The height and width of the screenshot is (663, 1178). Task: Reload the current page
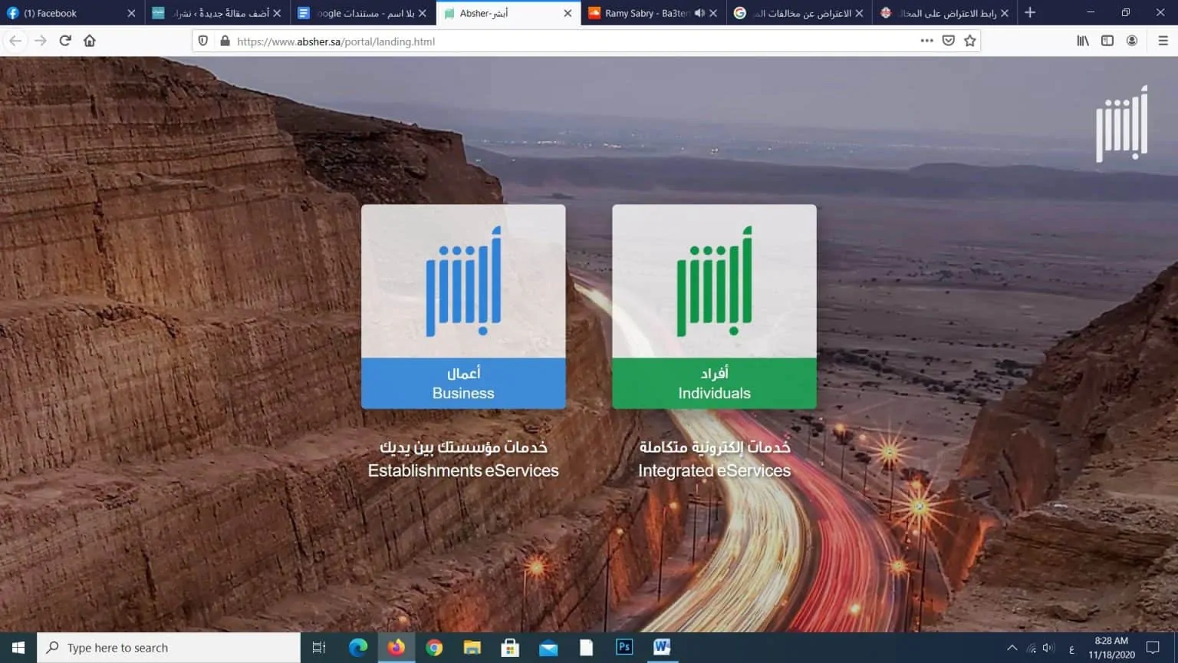tap(65, 41)
